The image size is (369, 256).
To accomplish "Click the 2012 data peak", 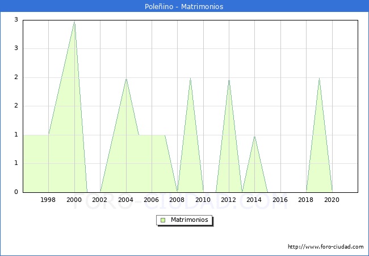I will tap(229, 80).
